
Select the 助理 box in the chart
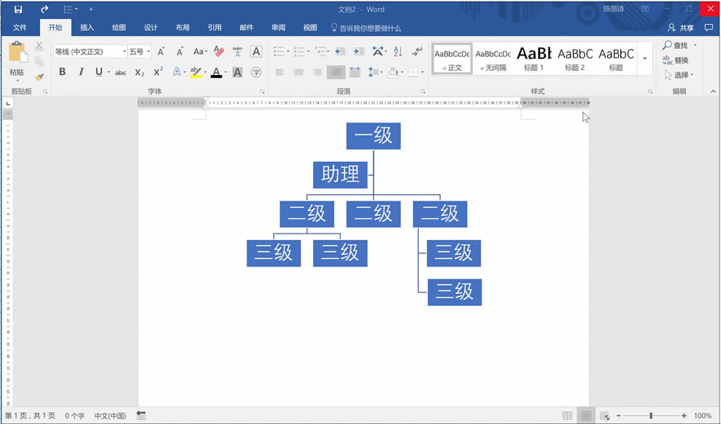click(340, 175)
